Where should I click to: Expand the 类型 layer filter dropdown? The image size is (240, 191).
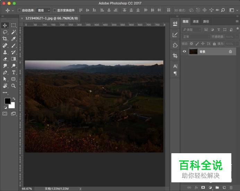192,30
